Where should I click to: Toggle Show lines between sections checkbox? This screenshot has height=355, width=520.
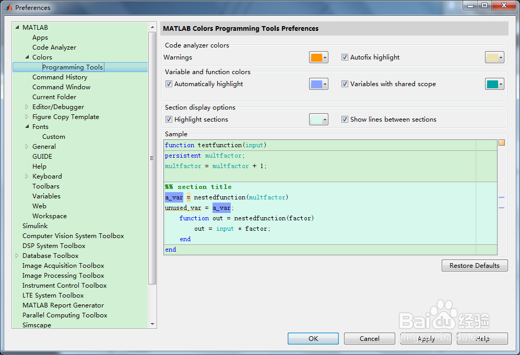345,120
